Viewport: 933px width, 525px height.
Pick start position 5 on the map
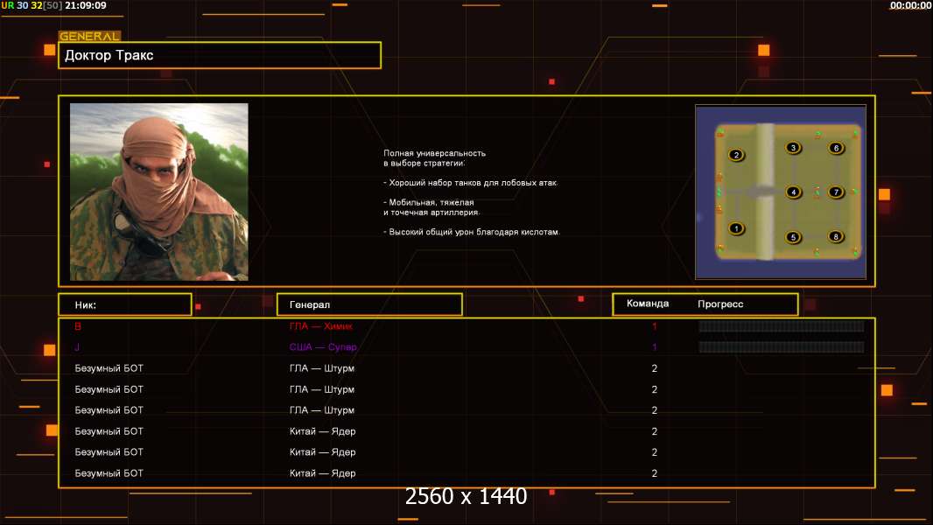click(793, 237)
